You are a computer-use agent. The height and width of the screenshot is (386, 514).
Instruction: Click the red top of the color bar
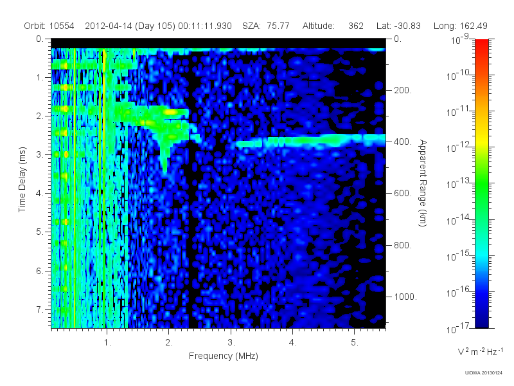pyautogui.click(x=481, y=46)
